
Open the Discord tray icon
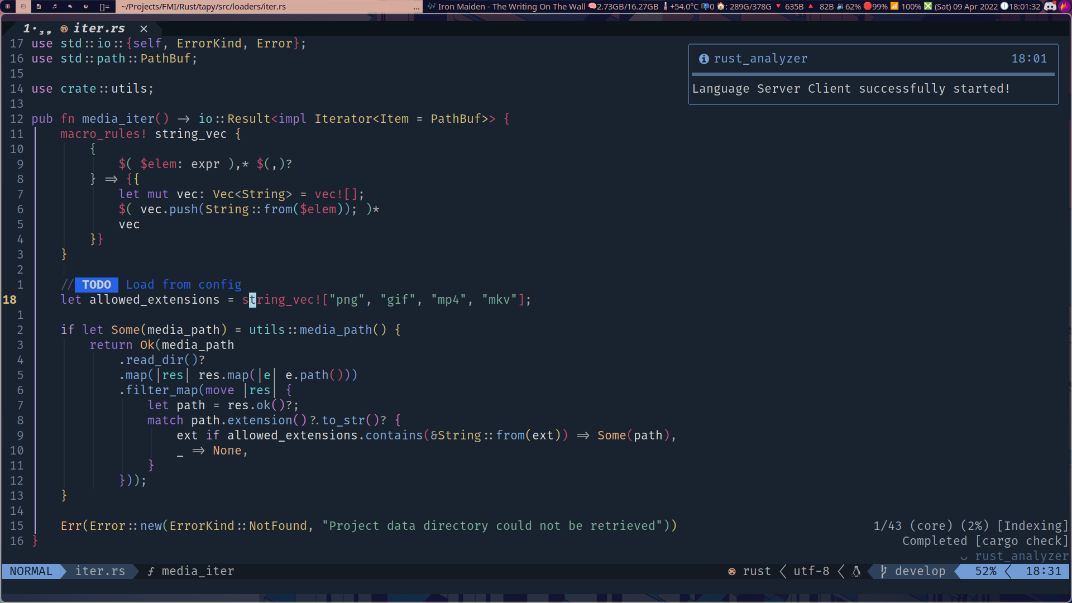point(1050,7)
